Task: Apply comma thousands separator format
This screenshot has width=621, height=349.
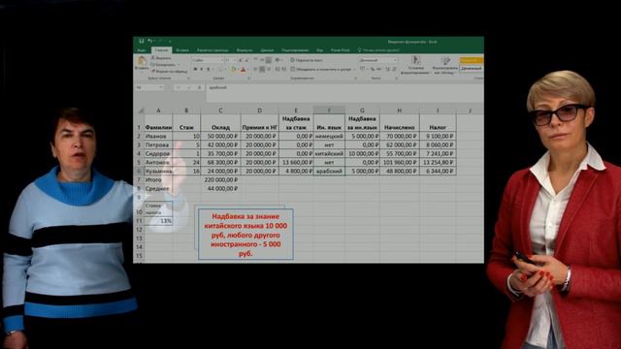Action: (379, 69)
